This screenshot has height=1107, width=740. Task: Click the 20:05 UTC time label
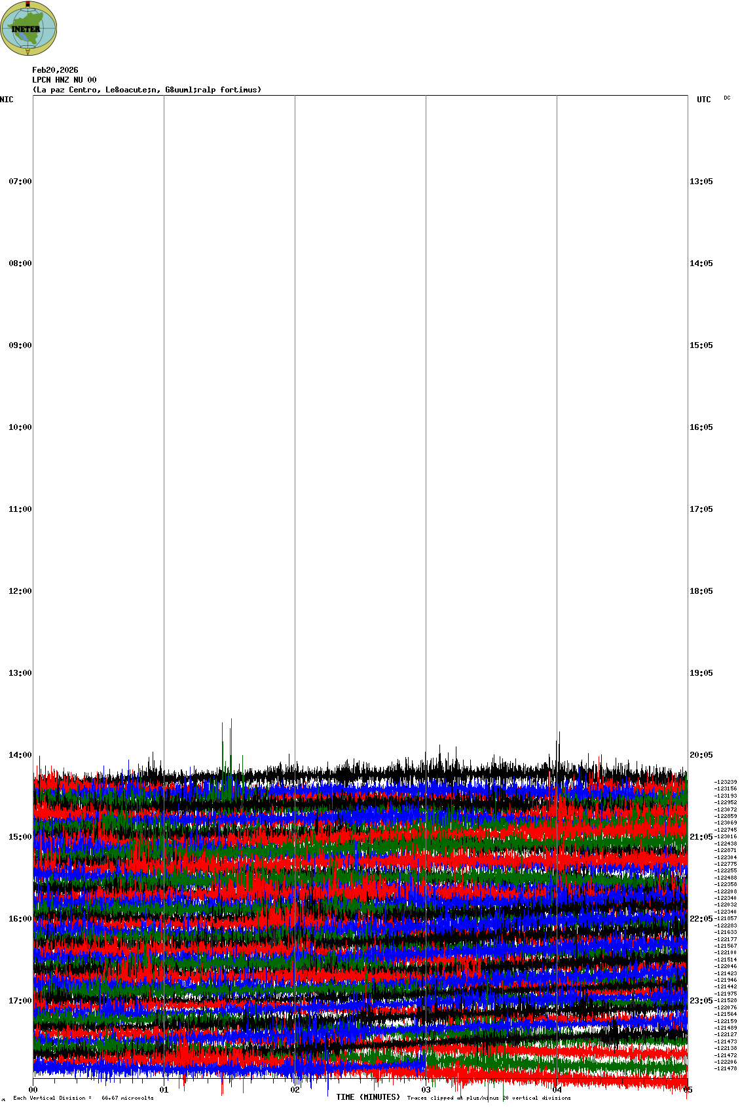click(701, 755)
